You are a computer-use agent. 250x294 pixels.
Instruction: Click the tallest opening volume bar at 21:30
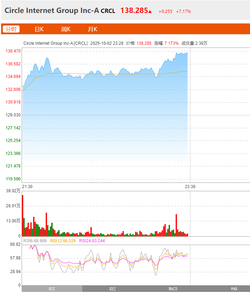coord(23,216)
